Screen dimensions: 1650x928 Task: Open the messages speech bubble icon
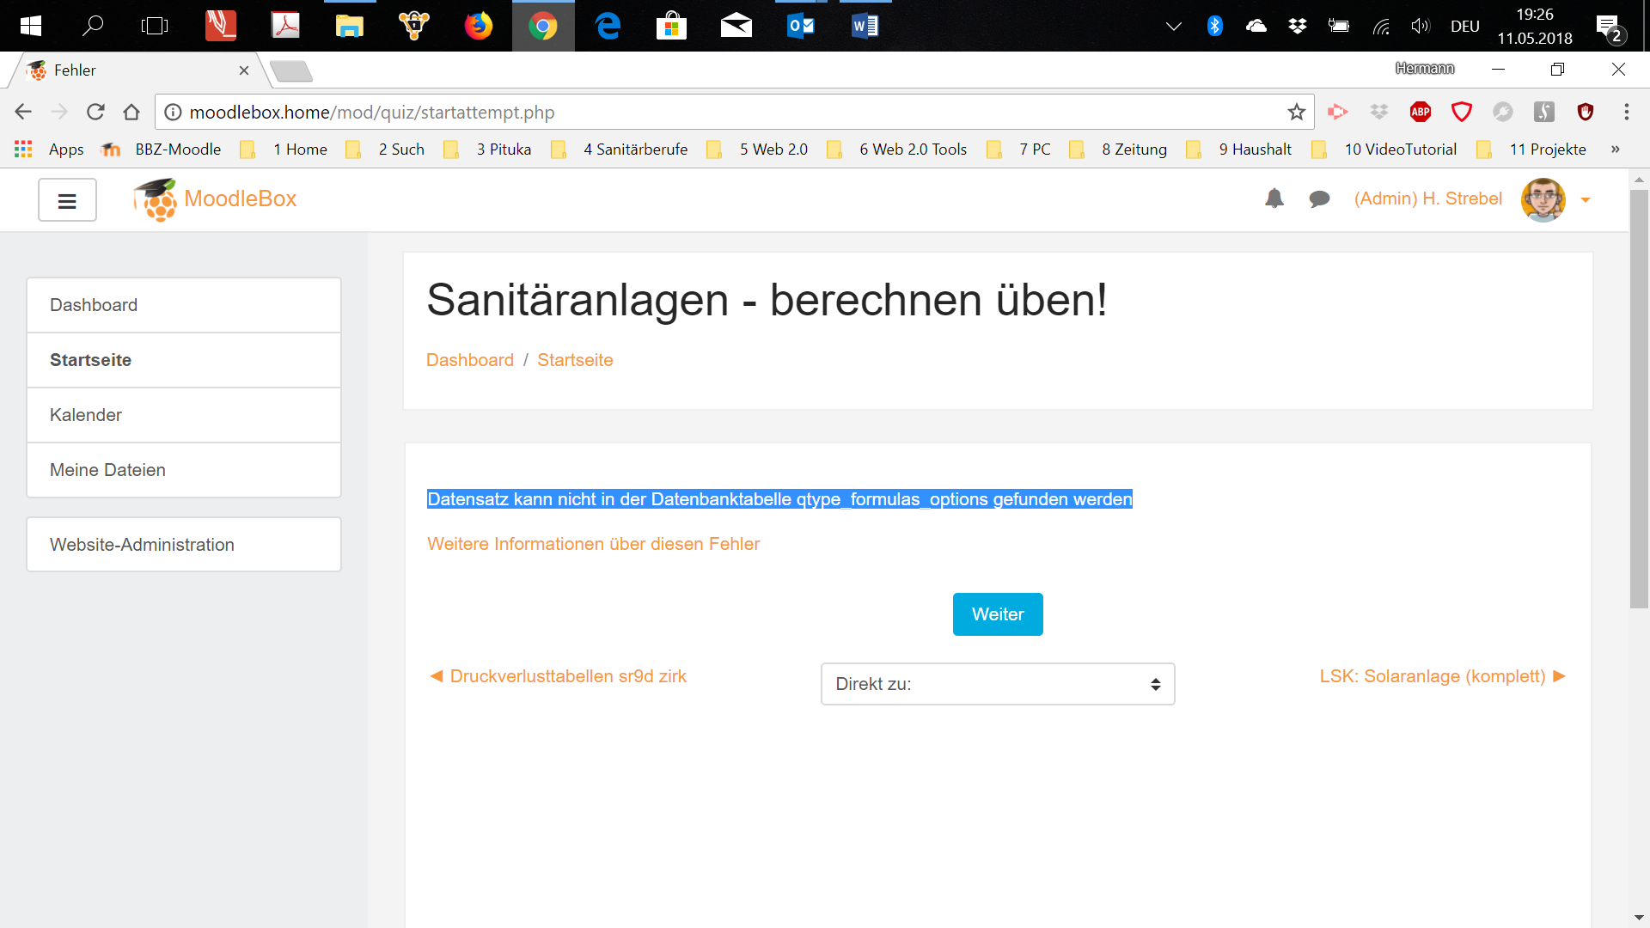(1319, 199)
